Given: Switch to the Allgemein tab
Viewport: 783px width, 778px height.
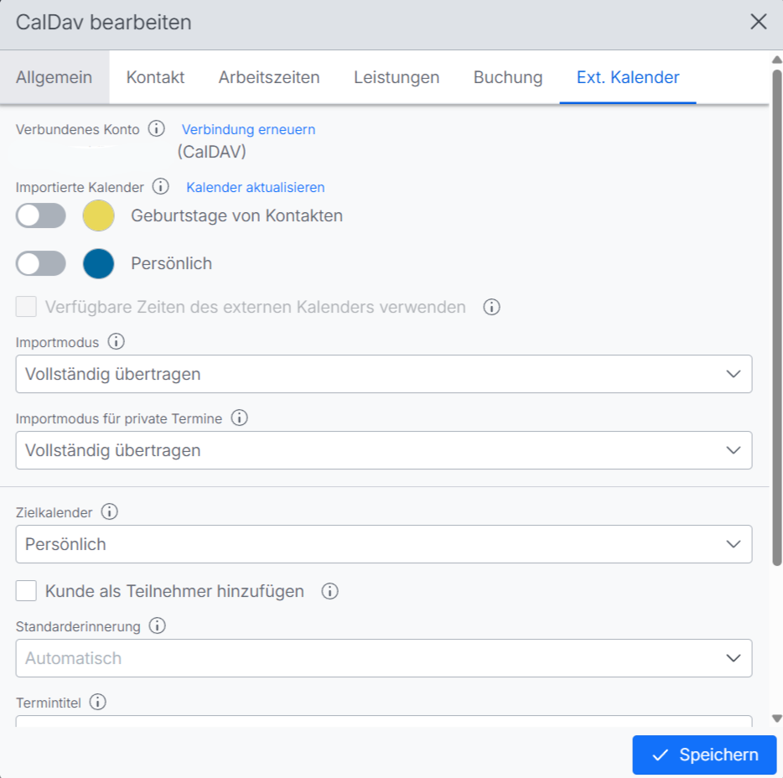Looking at the screenshot, I should (54, 77).
